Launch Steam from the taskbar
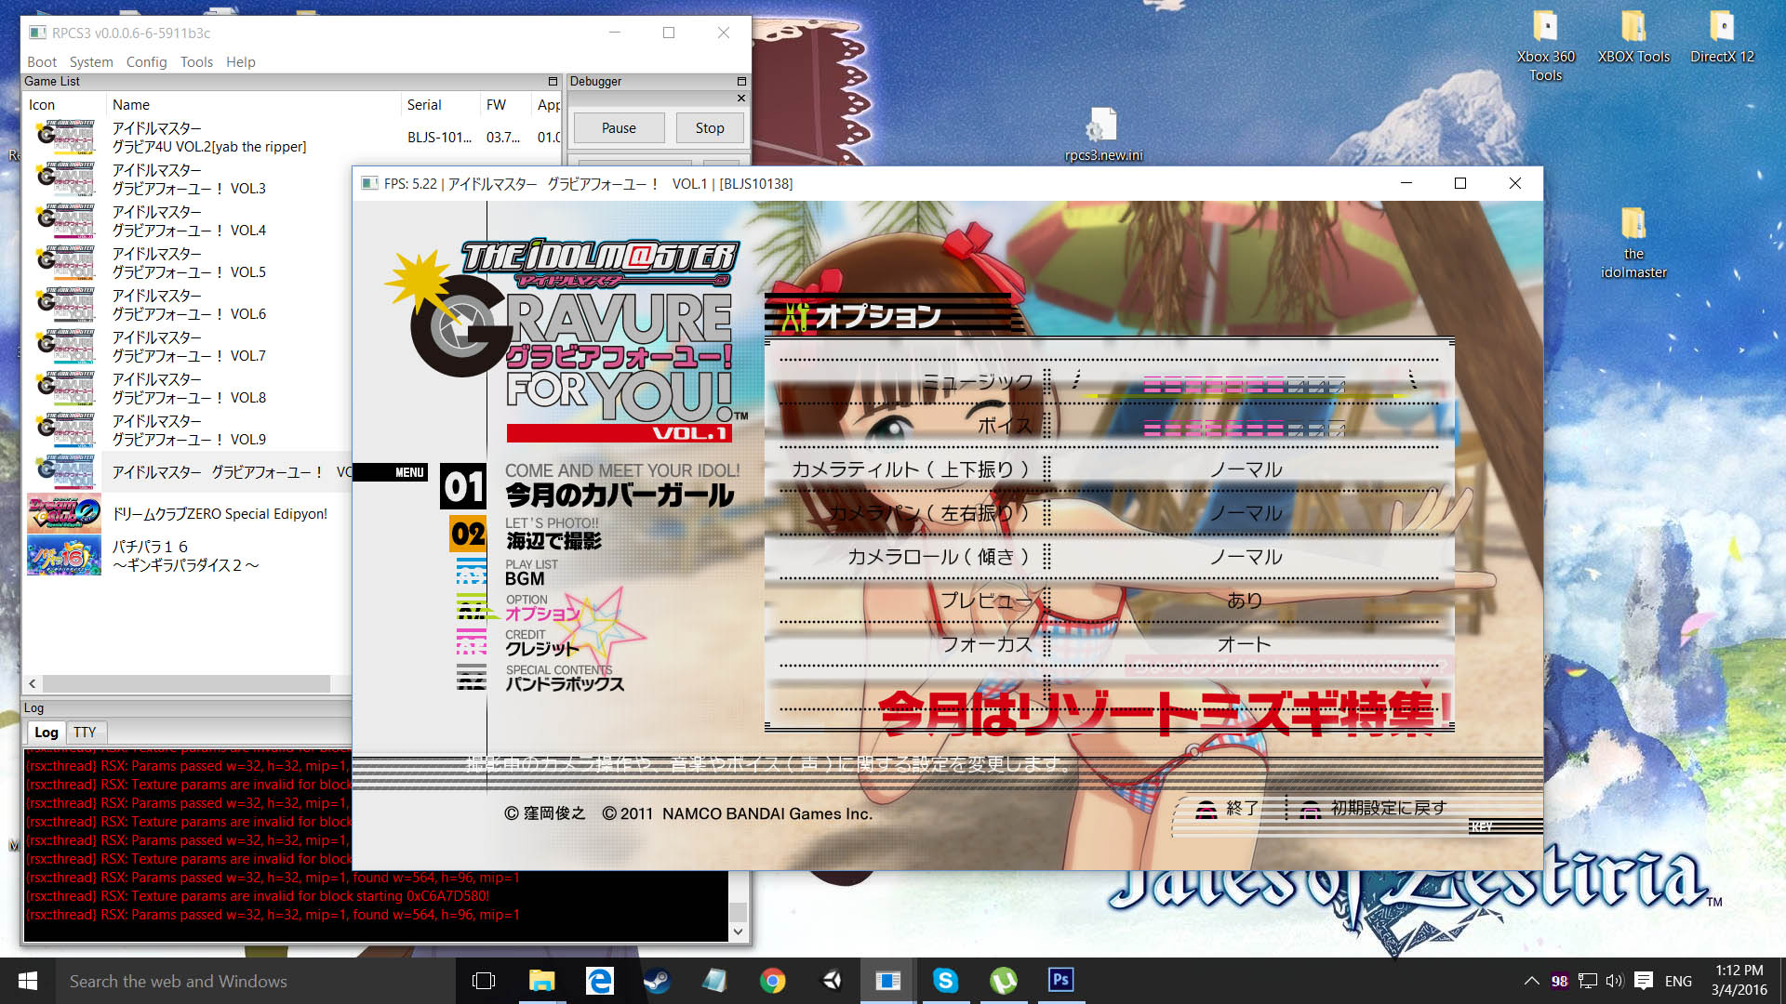The image size is (1786, 1004). 657,981
